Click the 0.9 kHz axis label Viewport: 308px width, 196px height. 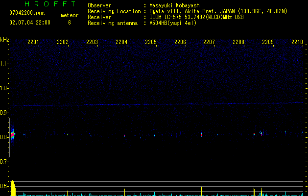4,113
